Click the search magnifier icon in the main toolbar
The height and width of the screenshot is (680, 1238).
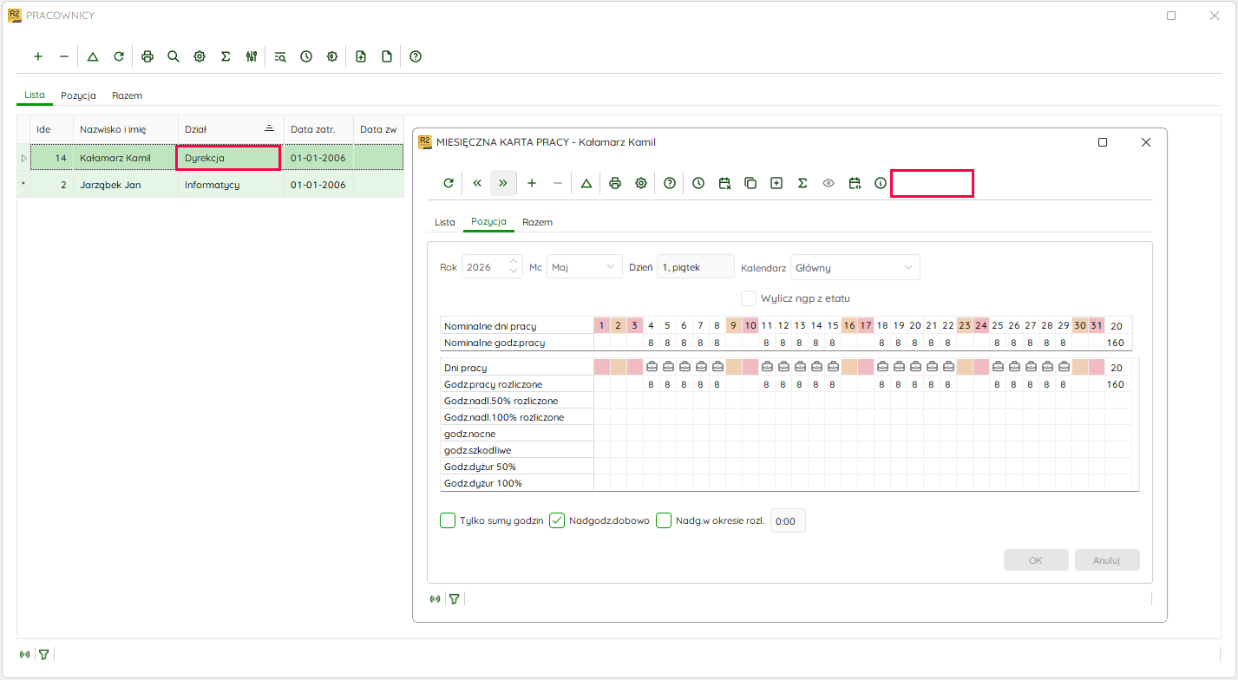174,56
